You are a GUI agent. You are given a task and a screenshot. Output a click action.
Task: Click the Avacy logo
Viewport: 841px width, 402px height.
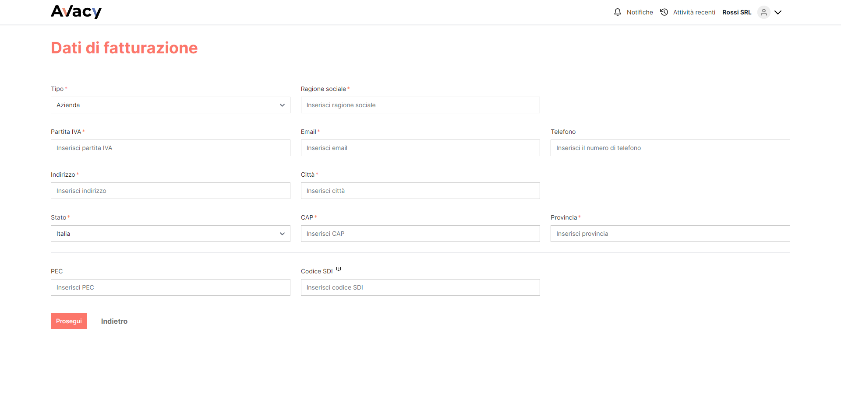(76, 12)
